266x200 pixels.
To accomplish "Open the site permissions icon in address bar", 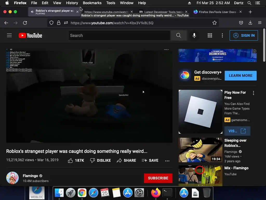I will pos(66,23).
